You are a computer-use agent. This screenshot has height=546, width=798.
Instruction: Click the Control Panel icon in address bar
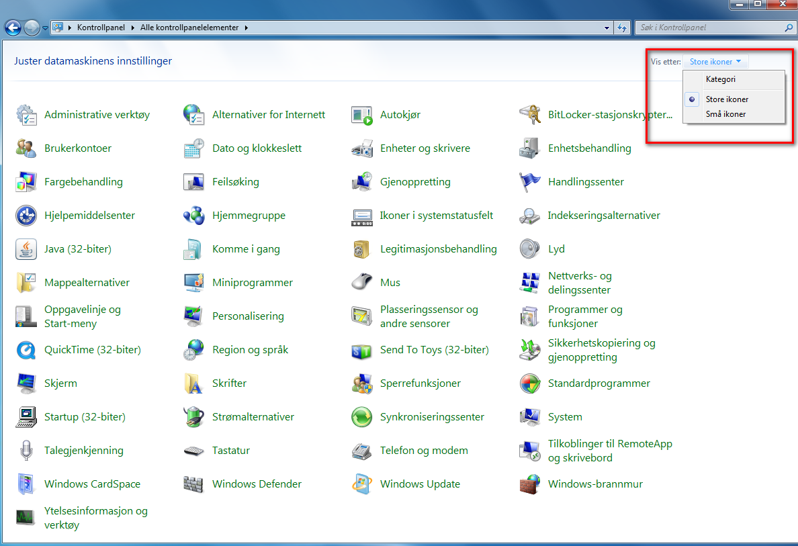pos(58,27)
